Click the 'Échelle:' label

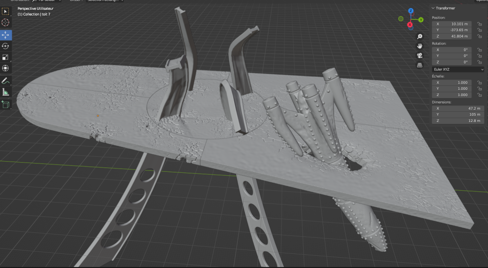438,76
